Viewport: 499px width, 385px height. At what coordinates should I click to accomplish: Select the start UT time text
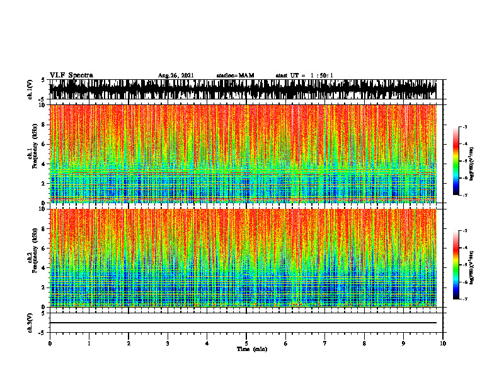(x=304, y=75)
